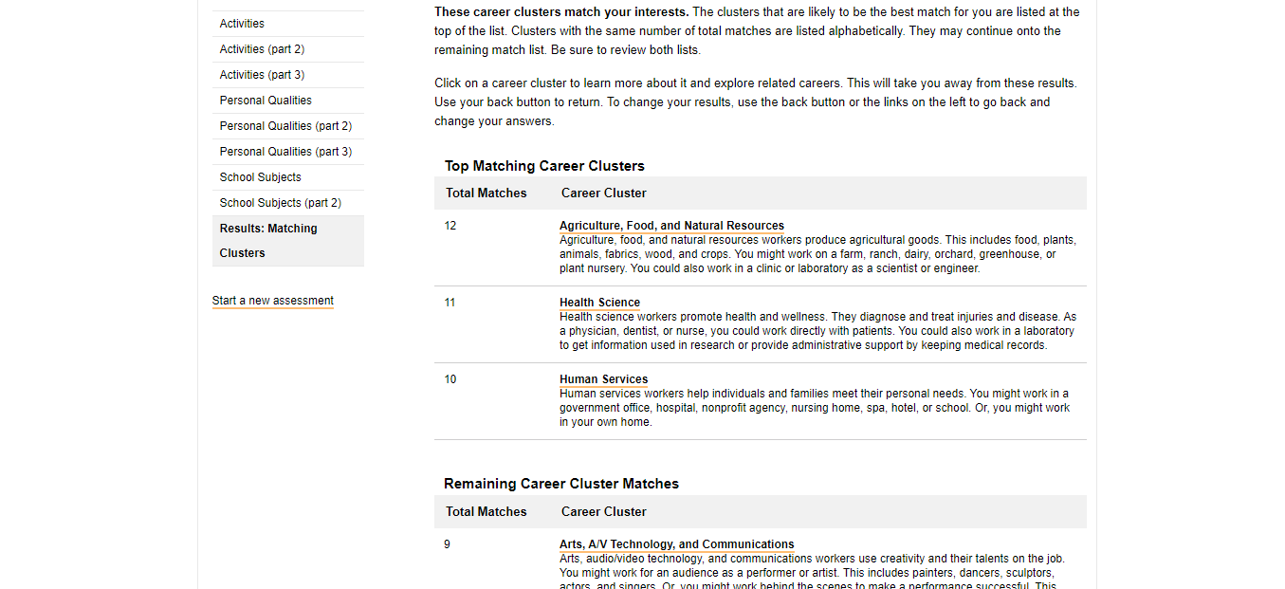Go to Activities (part 2) page
This screenshot has height=589, width=1285.
[262, 49]
